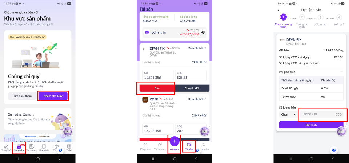Tap the purple plus Đặt lệnh button
Viewport: 349px width, 163px height.
174,141
